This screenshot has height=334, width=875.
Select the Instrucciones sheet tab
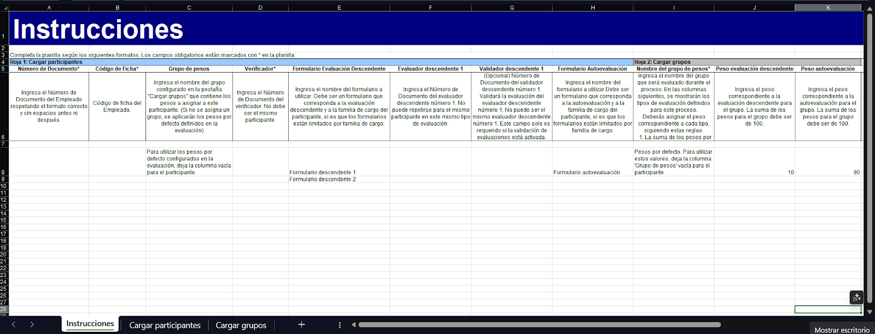[x=90, y=324]
